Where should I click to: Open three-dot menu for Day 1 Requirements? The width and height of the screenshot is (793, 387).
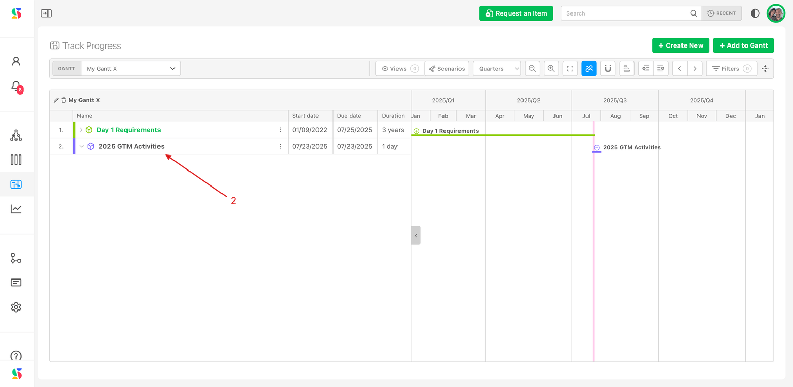[x=280, y=130]
